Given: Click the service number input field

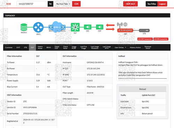Looking at the screenshot, I should [32, 4].
